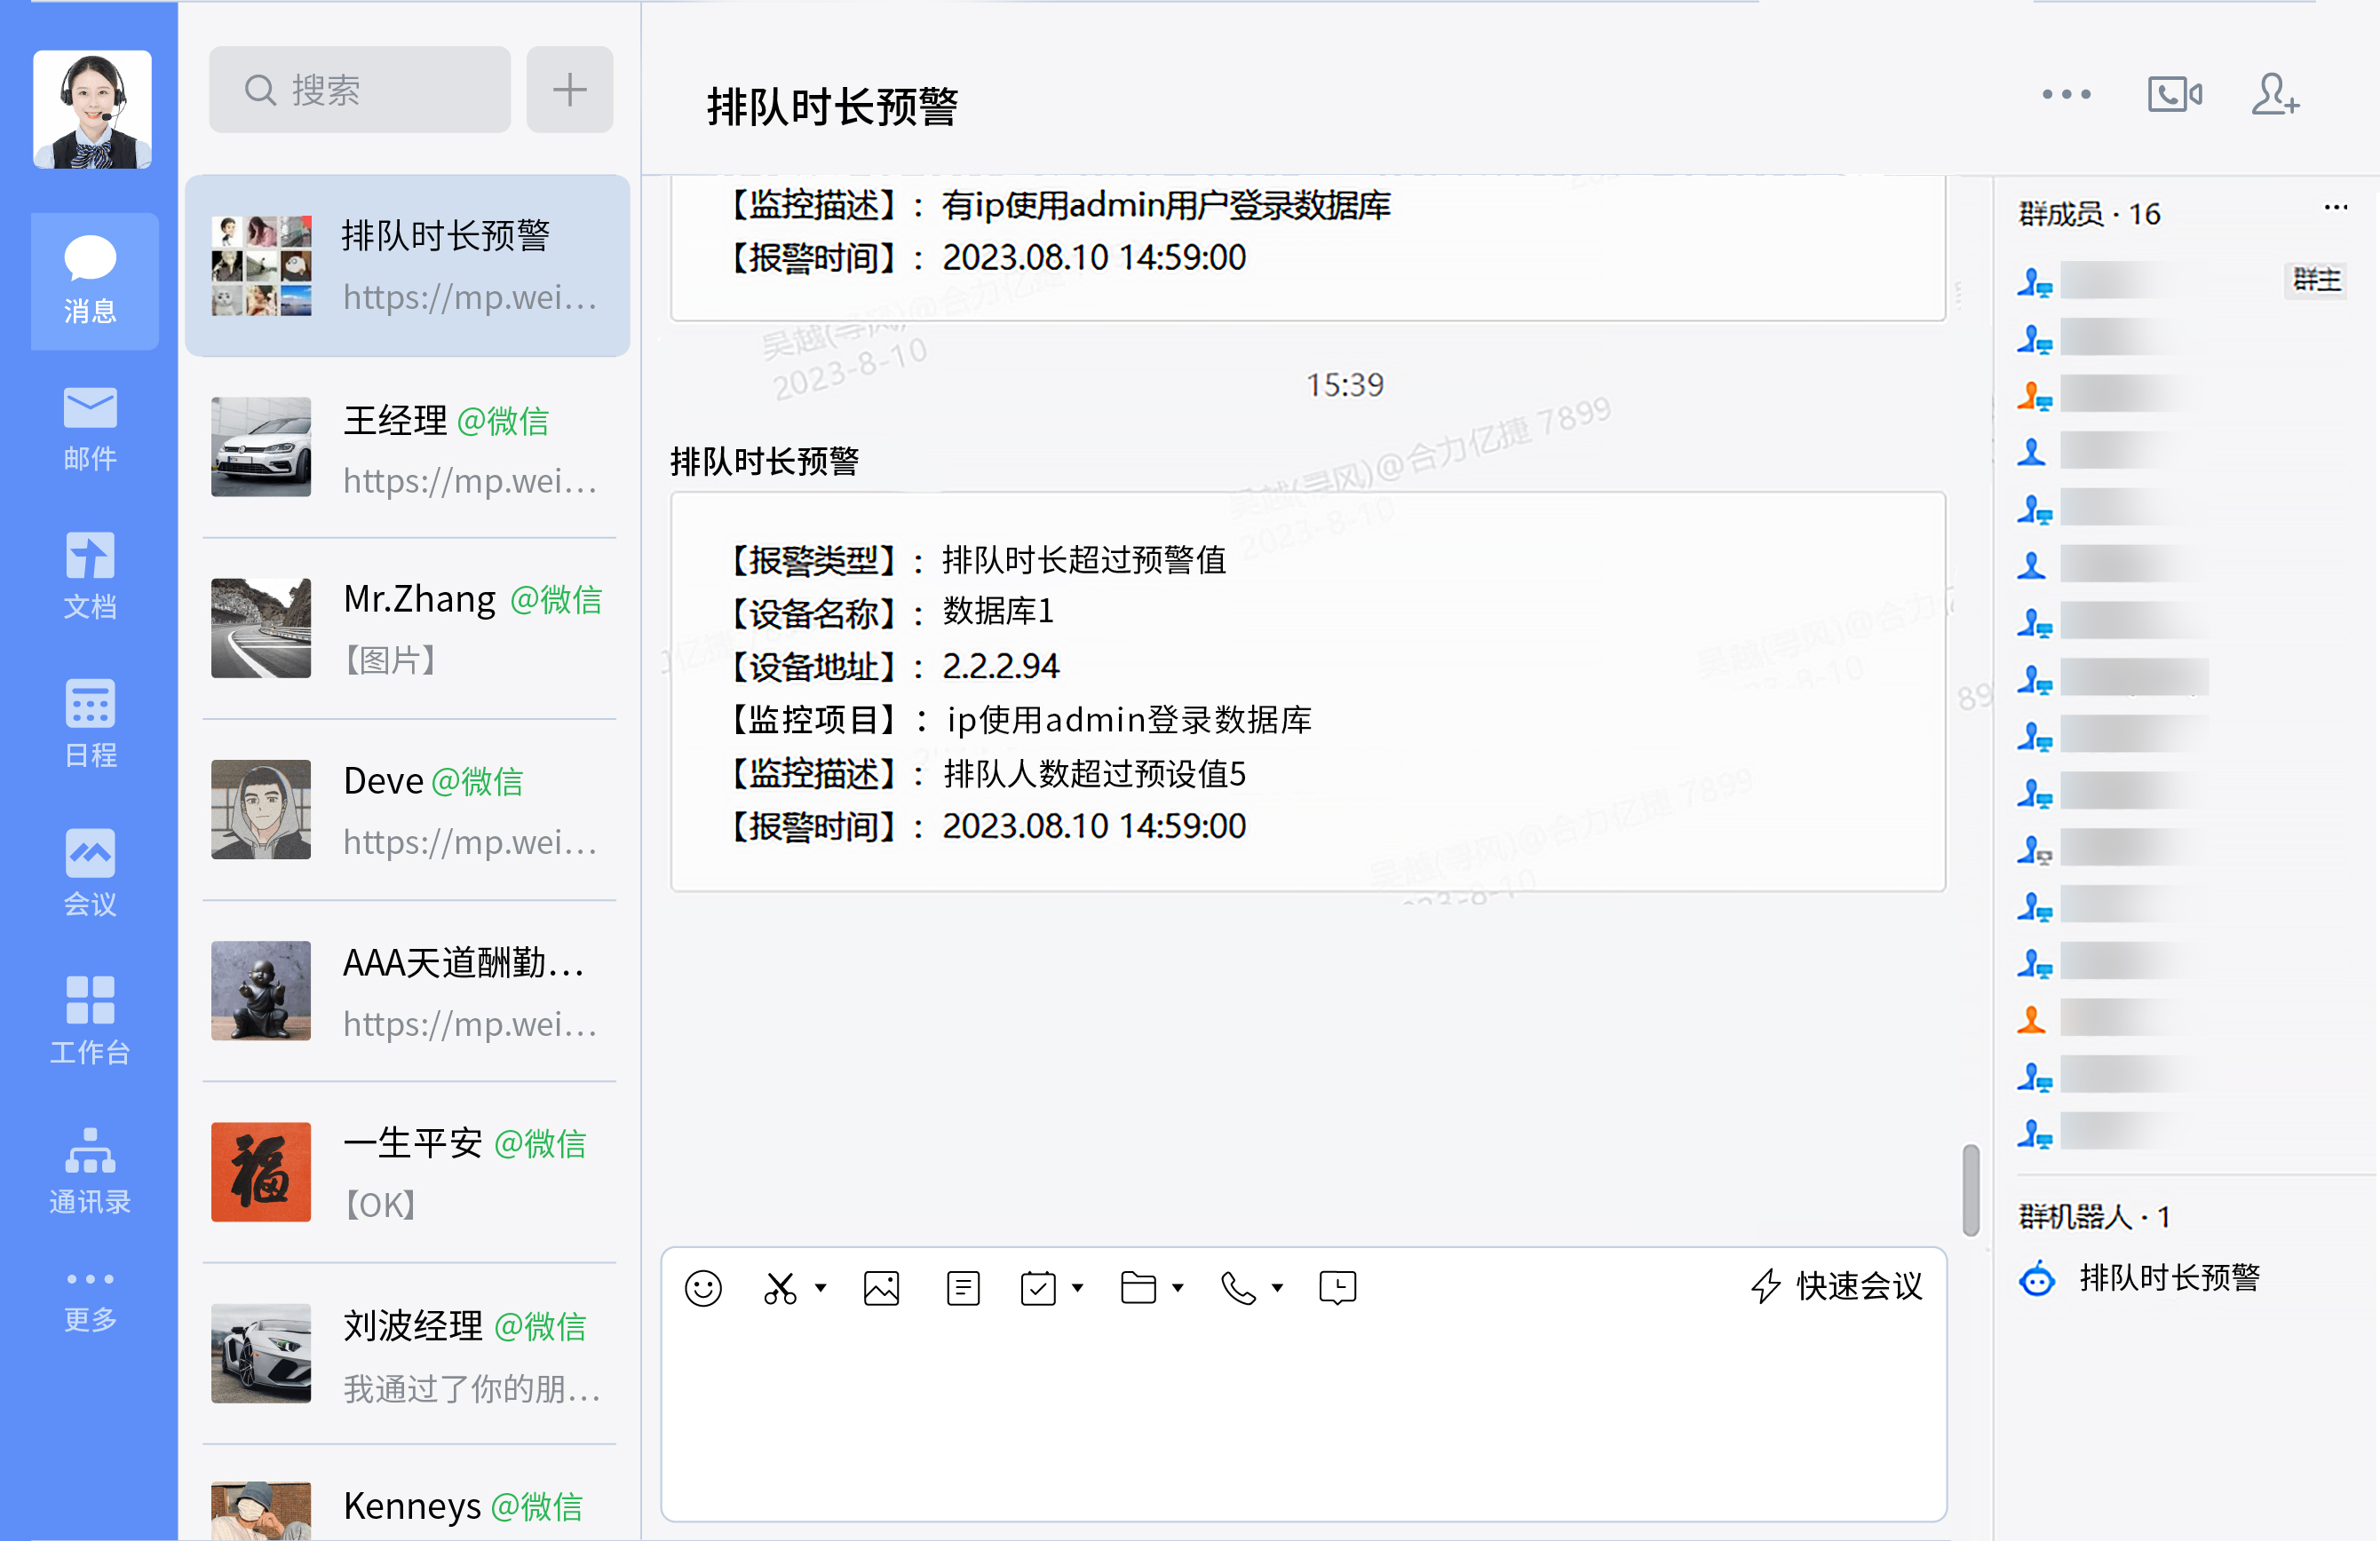Click the plus button next to search
The height and width of the screenshot is (1541, 2380).
click(x=570, y=90)
